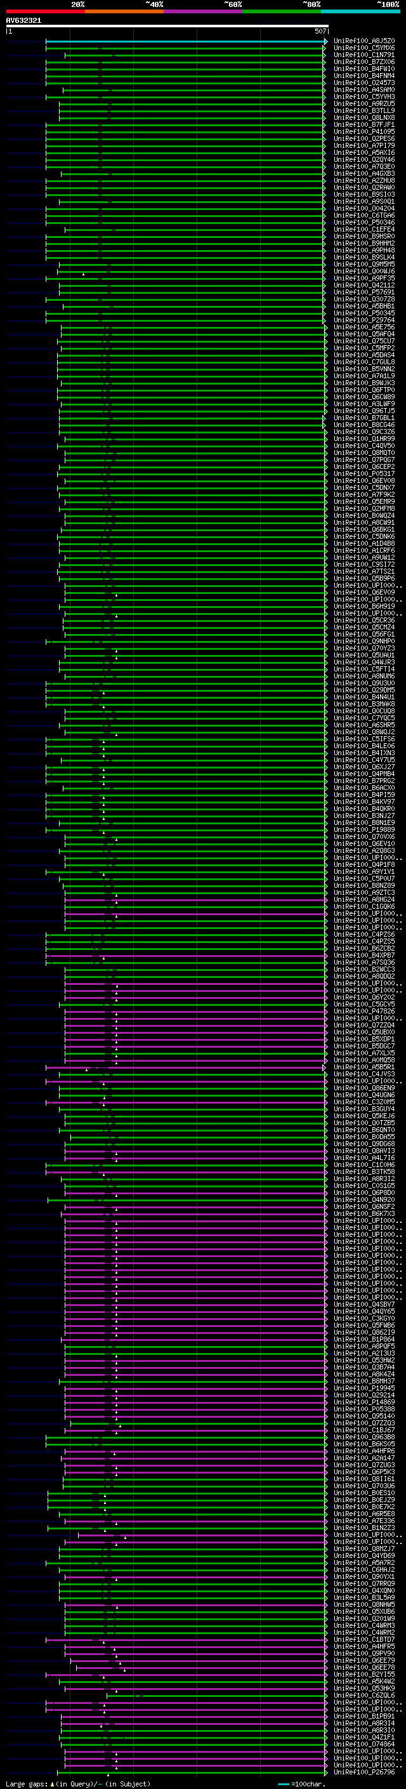Select the UniRef100_A4GXB3 label
Screen dimensions: 406x1789
364,174
